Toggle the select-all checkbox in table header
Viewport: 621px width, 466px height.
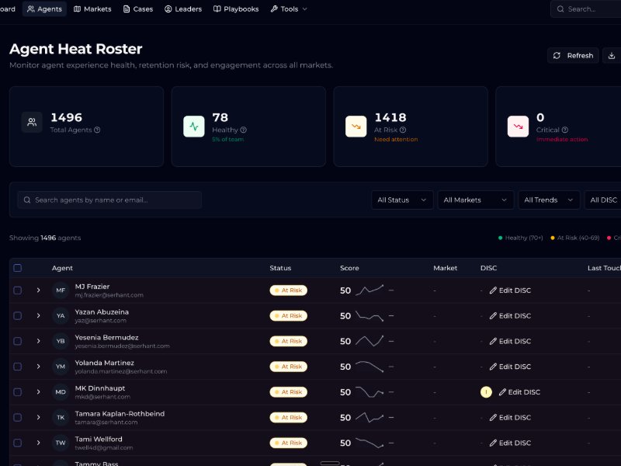[18, 268]
